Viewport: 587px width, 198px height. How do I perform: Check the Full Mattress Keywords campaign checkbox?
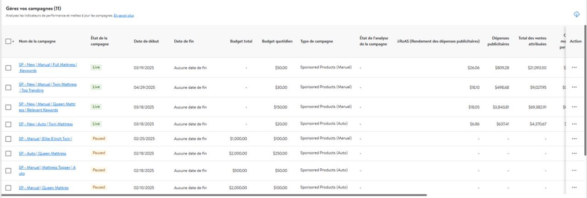[x=8, y=68]
